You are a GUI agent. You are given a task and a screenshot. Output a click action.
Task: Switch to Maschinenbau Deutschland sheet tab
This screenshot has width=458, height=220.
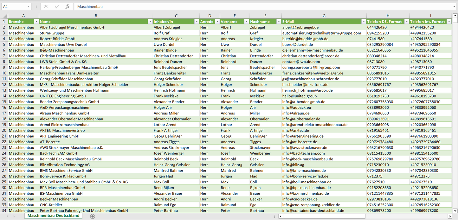53,216
